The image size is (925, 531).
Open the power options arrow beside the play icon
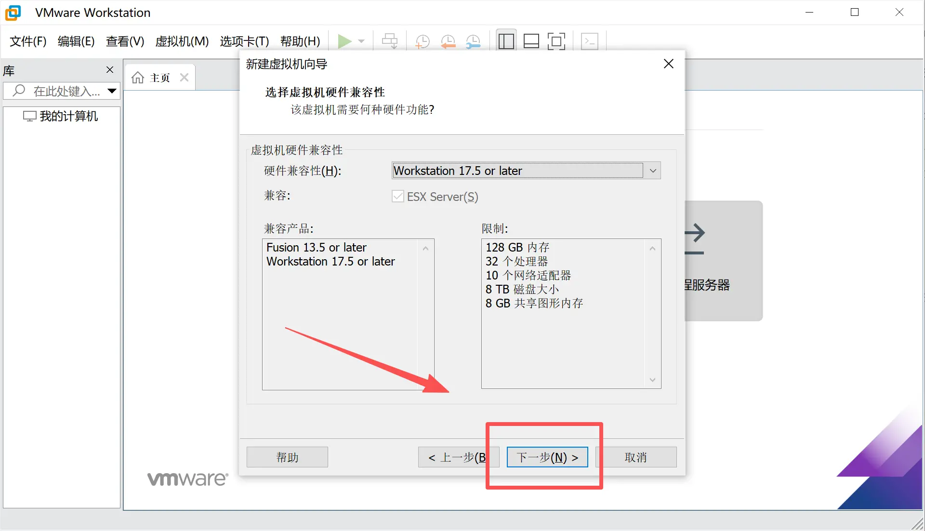(361, 41)
